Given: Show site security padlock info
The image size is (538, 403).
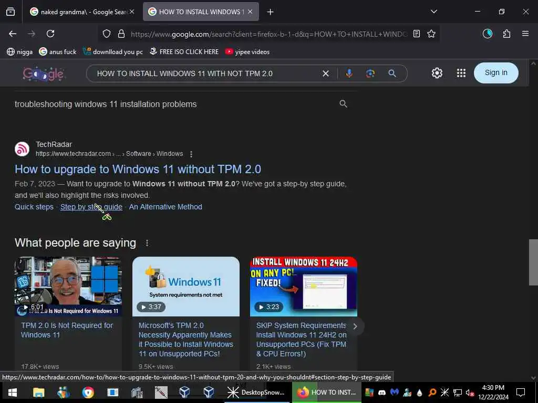Looking at the screenshot, I should point(121,34).
